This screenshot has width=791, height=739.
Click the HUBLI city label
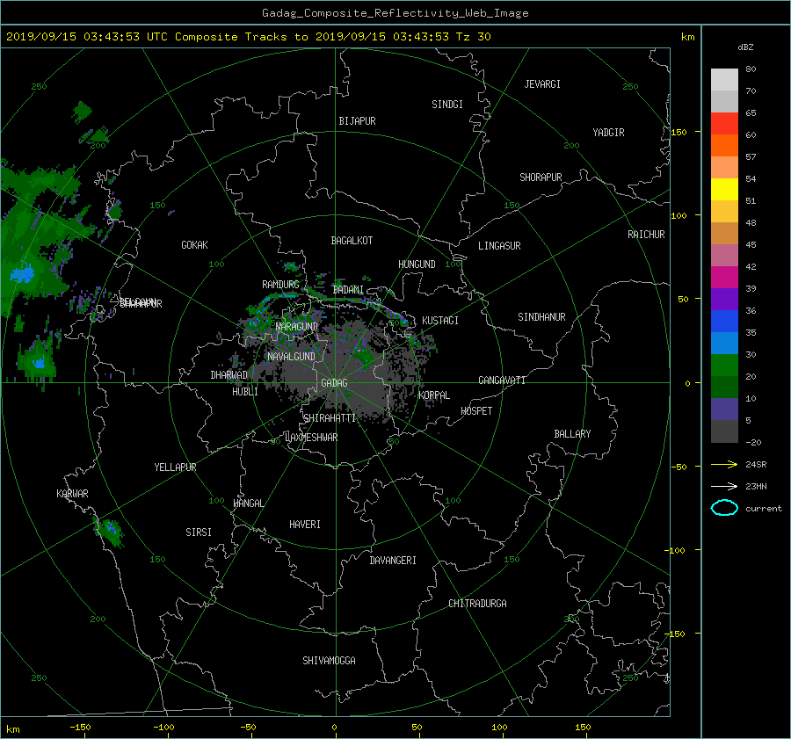245,392
